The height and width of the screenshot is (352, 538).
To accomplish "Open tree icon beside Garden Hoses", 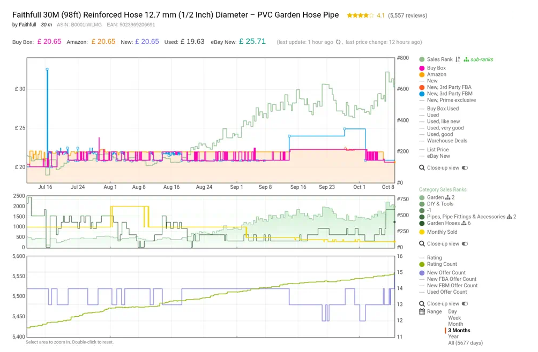I will 464,223.
